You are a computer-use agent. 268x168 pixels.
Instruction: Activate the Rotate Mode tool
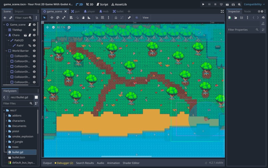(58, 17)
